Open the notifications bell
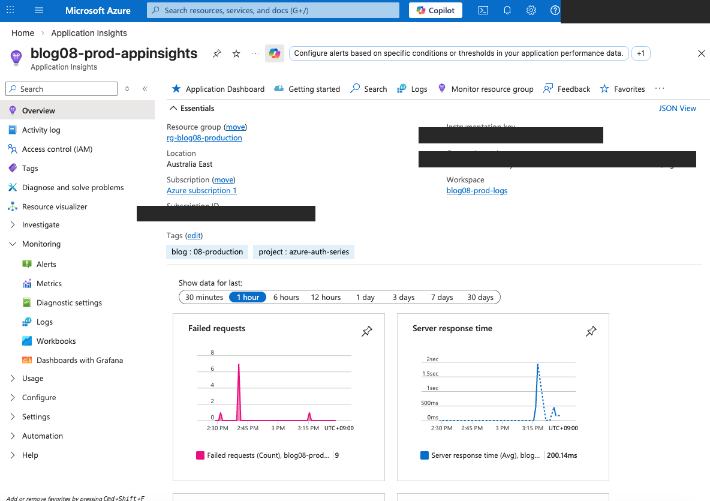710x501 pixels. click(x=507, y=10)
